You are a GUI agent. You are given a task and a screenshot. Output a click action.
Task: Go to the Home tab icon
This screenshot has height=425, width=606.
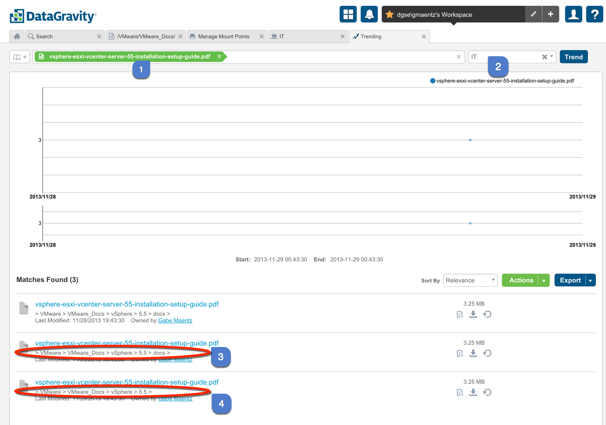17,36
